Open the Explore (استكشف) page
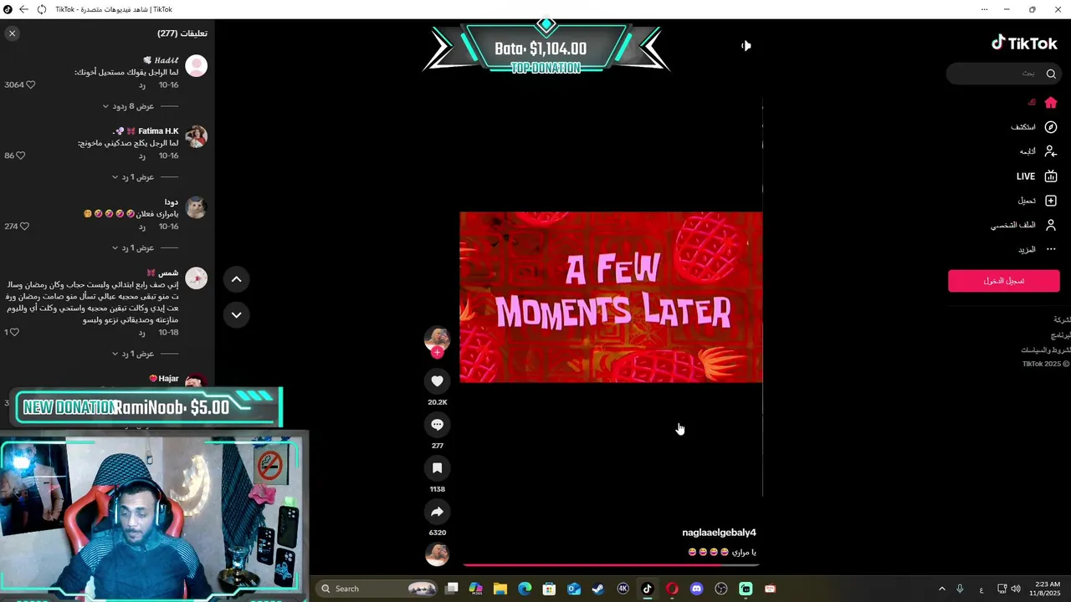This screenshot has width=1071, height=602. click(1034, 127)
